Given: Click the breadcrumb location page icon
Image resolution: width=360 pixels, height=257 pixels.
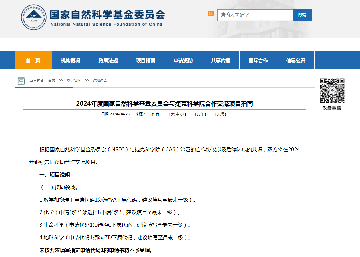Looking at the screenshot, I should (x=21, y=81).
